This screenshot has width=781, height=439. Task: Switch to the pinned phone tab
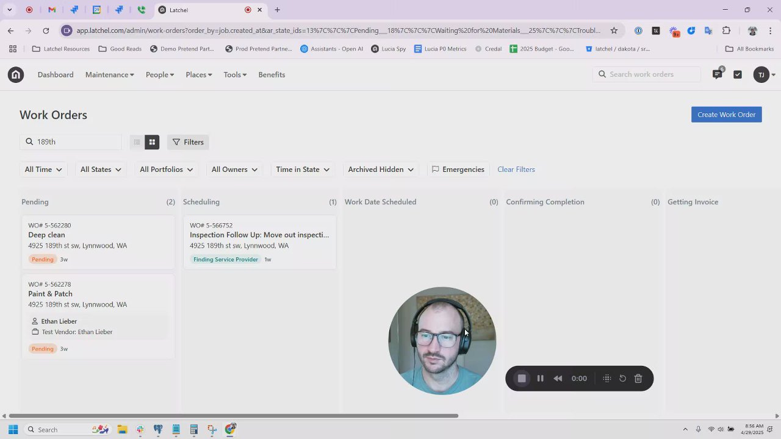tap(141, 10)
